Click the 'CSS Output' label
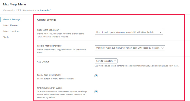The height and width of the screenshot is (101, 190). point(43,62)
